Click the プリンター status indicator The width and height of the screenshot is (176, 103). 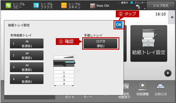tap(138, 3)
